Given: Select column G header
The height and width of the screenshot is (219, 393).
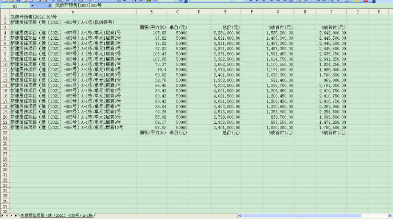Looking at the screenshot, I should [278, 12].
